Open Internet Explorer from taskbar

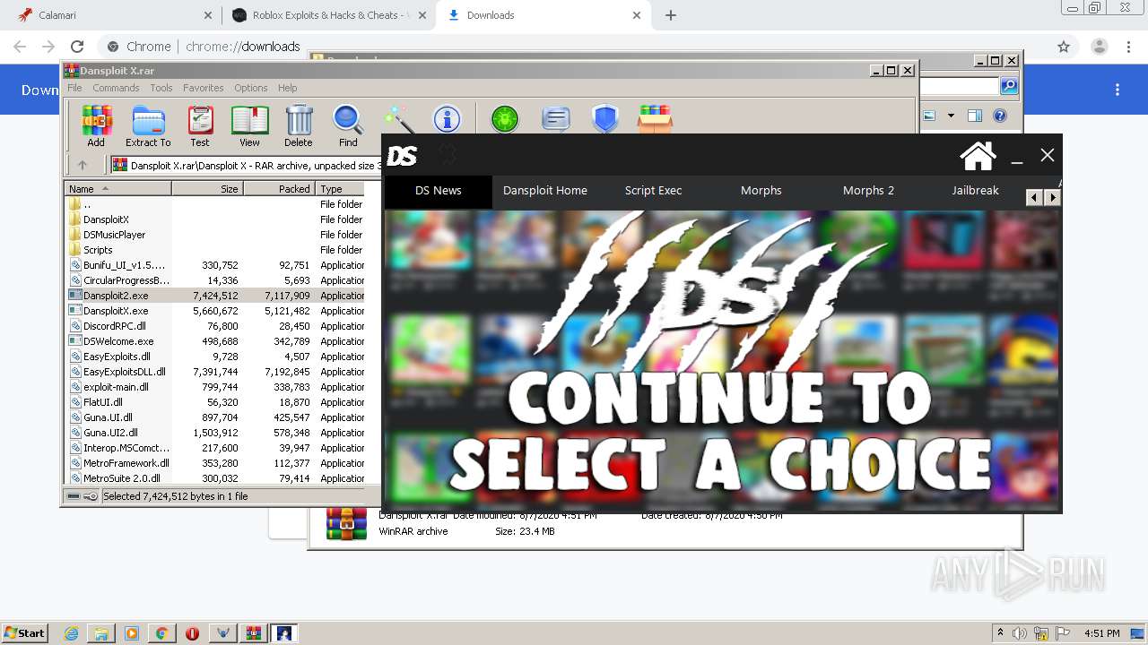click(x=72, y=633)
